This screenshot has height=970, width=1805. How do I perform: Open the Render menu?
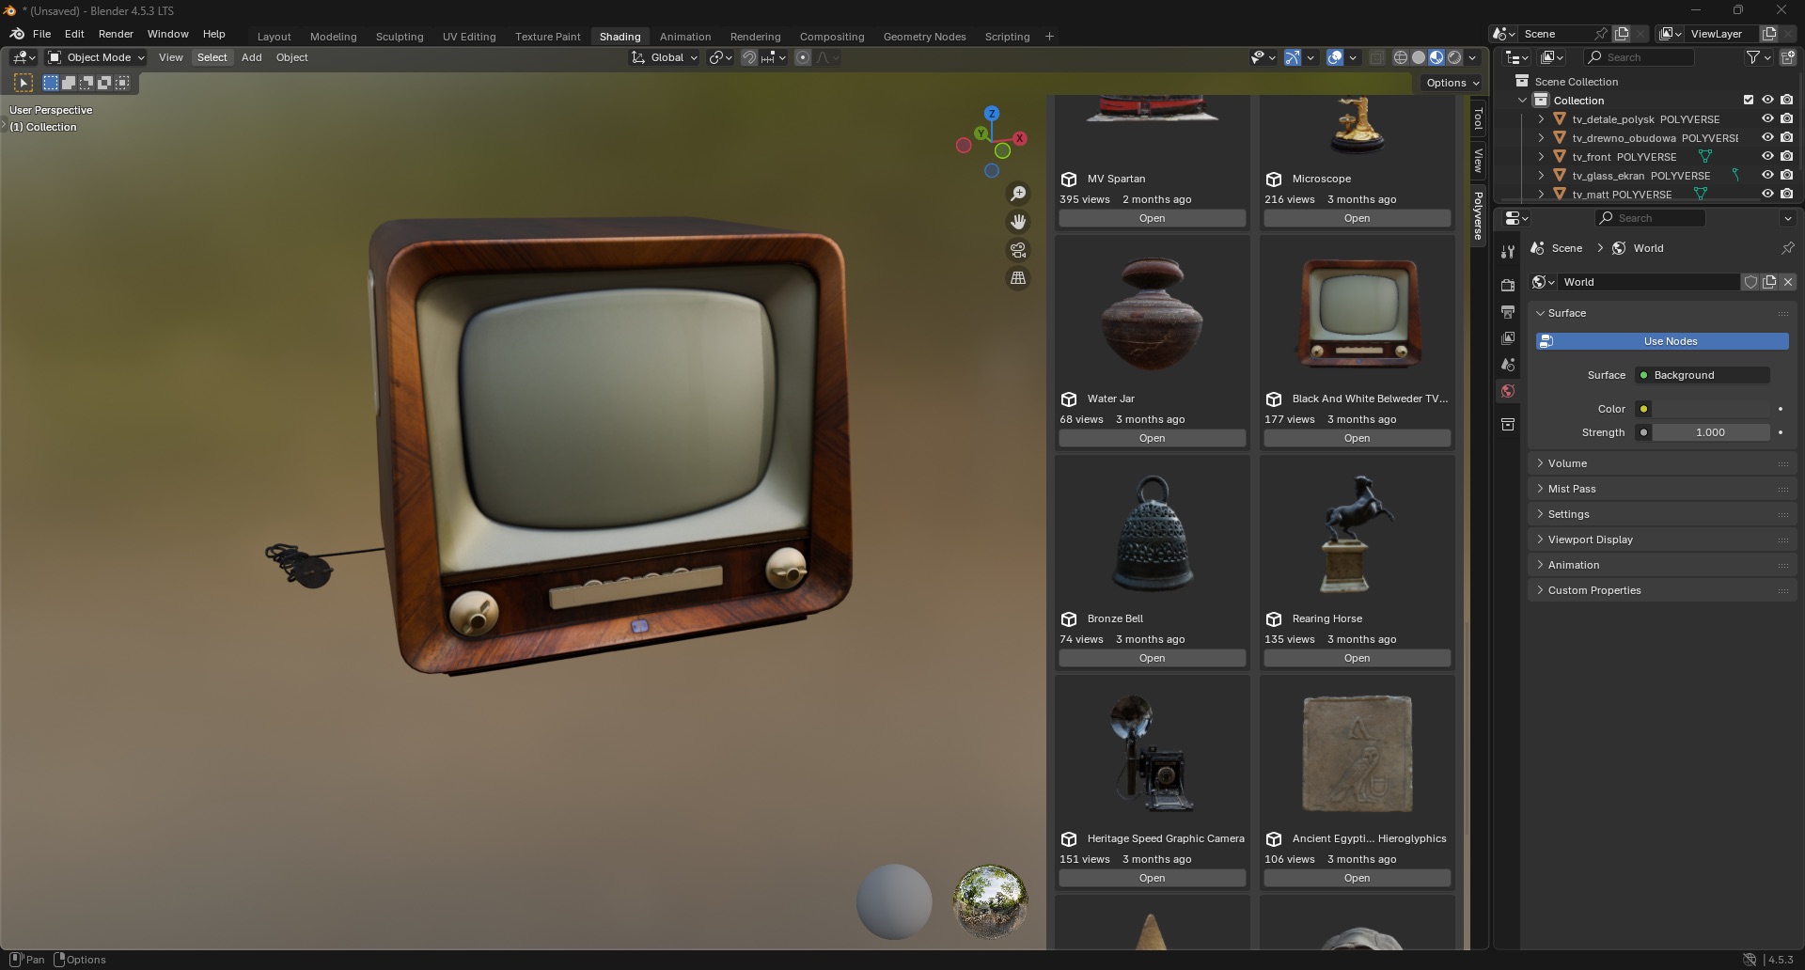[x=116, y=34]
